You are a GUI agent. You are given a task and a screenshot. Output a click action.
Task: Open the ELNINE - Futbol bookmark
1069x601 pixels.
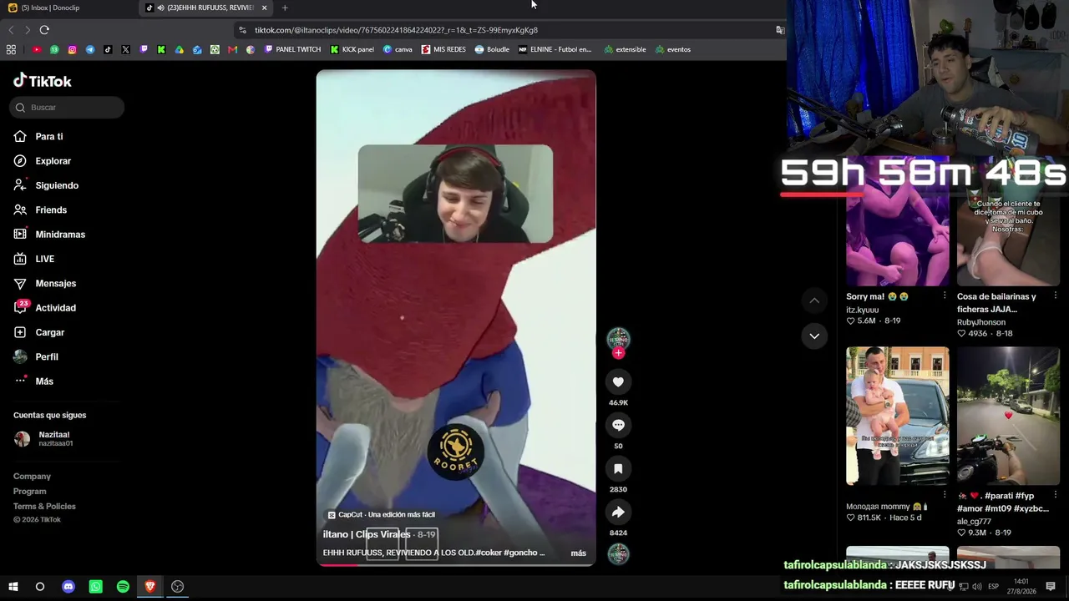click(x=555, y=49)
